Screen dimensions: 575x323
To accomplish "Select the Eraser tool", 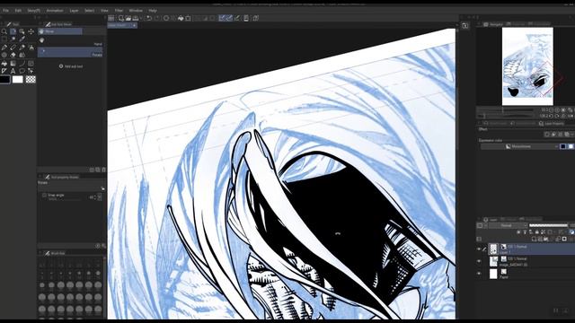I will click(13, 55).
